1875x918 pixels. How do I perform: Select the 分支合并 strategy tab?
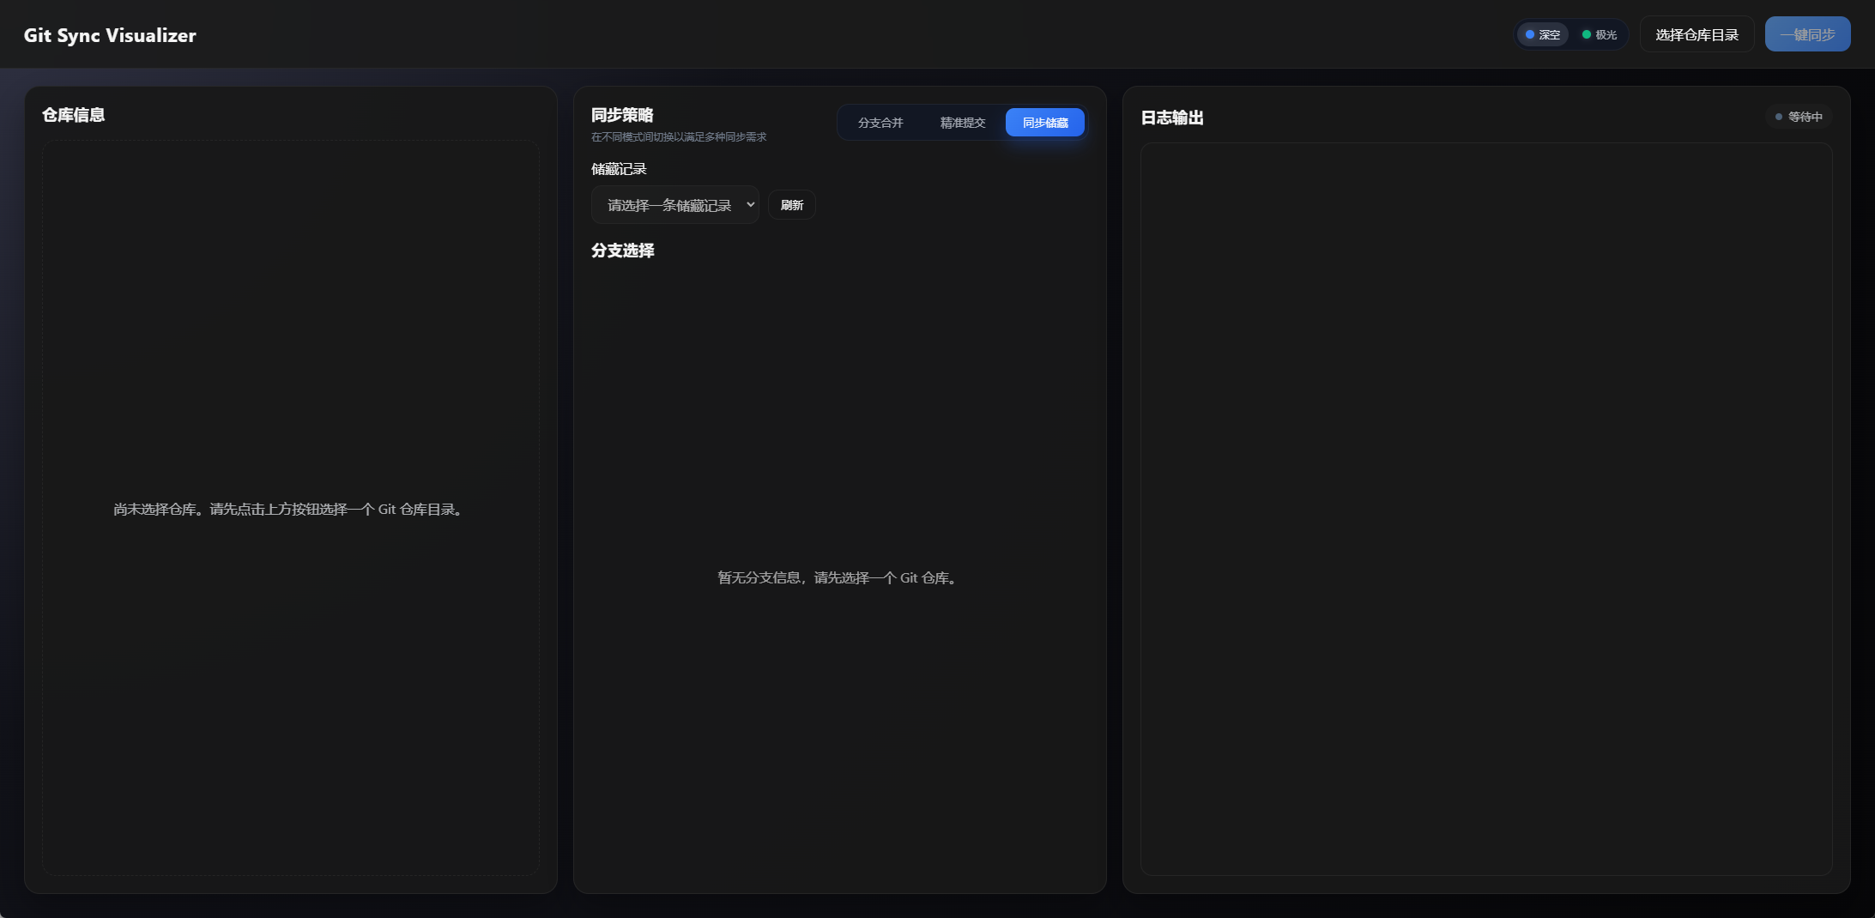880,123
